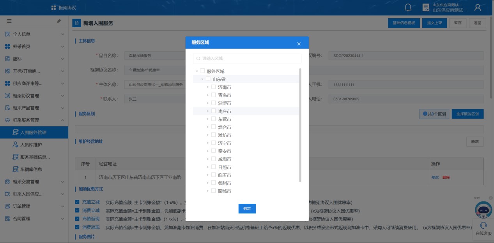
Task: Expand the 潍坊市 tree node
Action: 208,135
